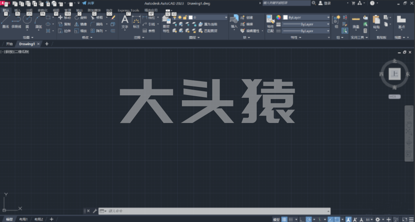
Task: Click the color wheel object color icon
Action: click(x=278, y=18)
